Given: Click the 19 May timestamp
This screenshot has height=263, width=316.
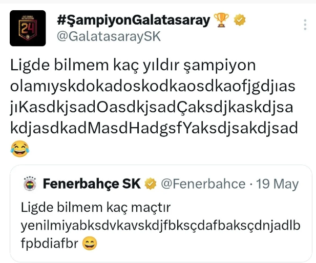Looking at the screenshot, I should pos(277,184).
